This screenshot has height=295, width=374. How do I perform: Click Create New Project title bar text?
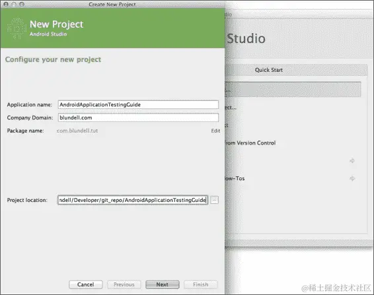pyautogui.click(x=112, y=4)
